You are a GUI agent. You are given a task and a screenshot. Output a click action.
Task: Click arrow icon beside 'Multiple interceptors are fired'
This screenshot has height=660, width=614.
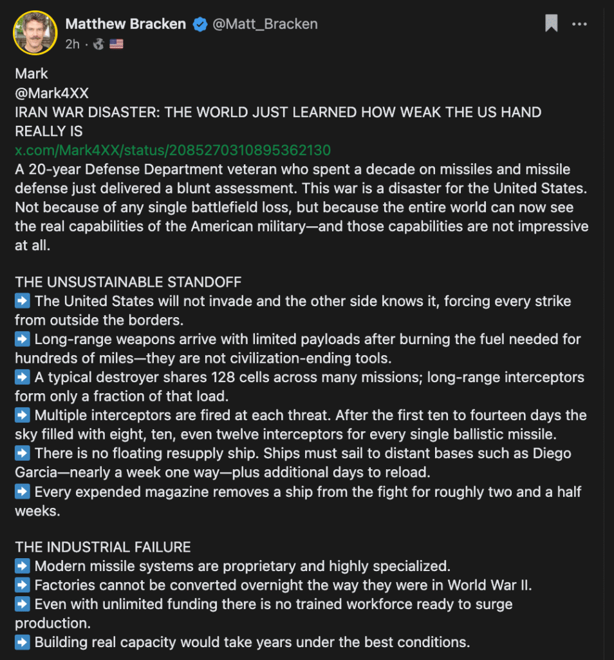point(23,415)
